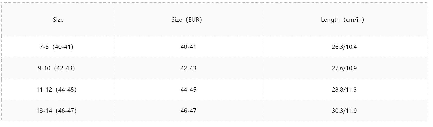The height and width of the screenshot is (127, 433).
Task: Select the 7-8 (40-41) size cell
Action: tap(56, 47)
